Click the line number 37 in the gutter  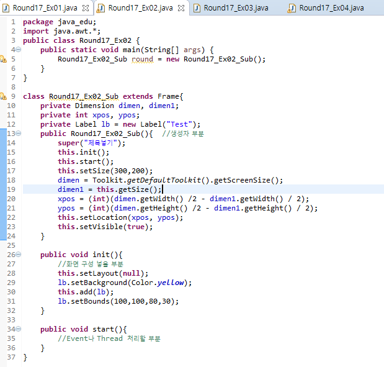click(x=11, y=357)
